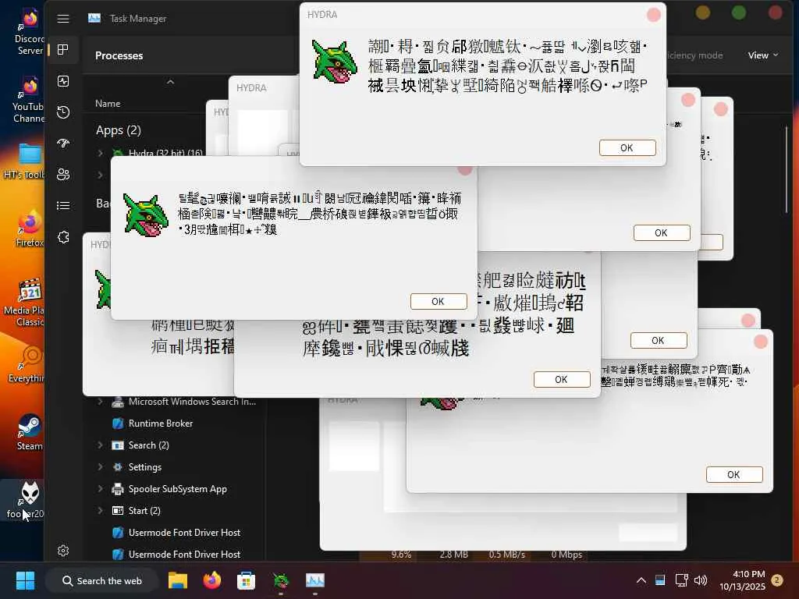799x599 pixels.
Task: Open the Details list icon in sidebar
Action: (x=63, y=205)
